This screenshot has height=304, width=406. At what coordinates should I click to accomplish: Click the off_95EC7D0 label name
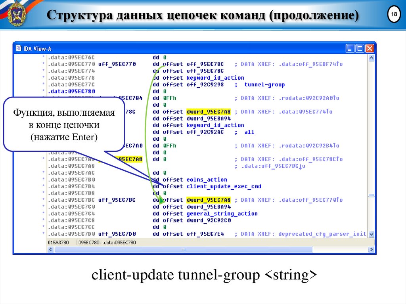click(117, 234)
